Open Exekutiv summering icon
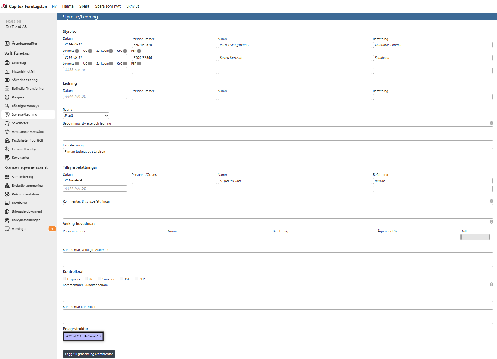Screen dimensions: 497x359 pyautogui.click(x=7, y=186)
